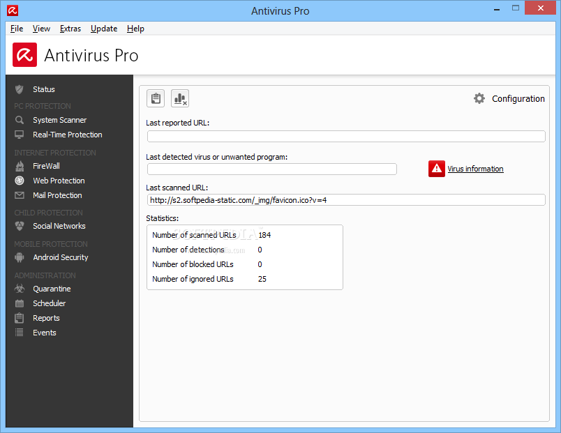The width and height of the screenshot is (561, 433).
Task: Click the Events list icon
Action: (20, 333)
